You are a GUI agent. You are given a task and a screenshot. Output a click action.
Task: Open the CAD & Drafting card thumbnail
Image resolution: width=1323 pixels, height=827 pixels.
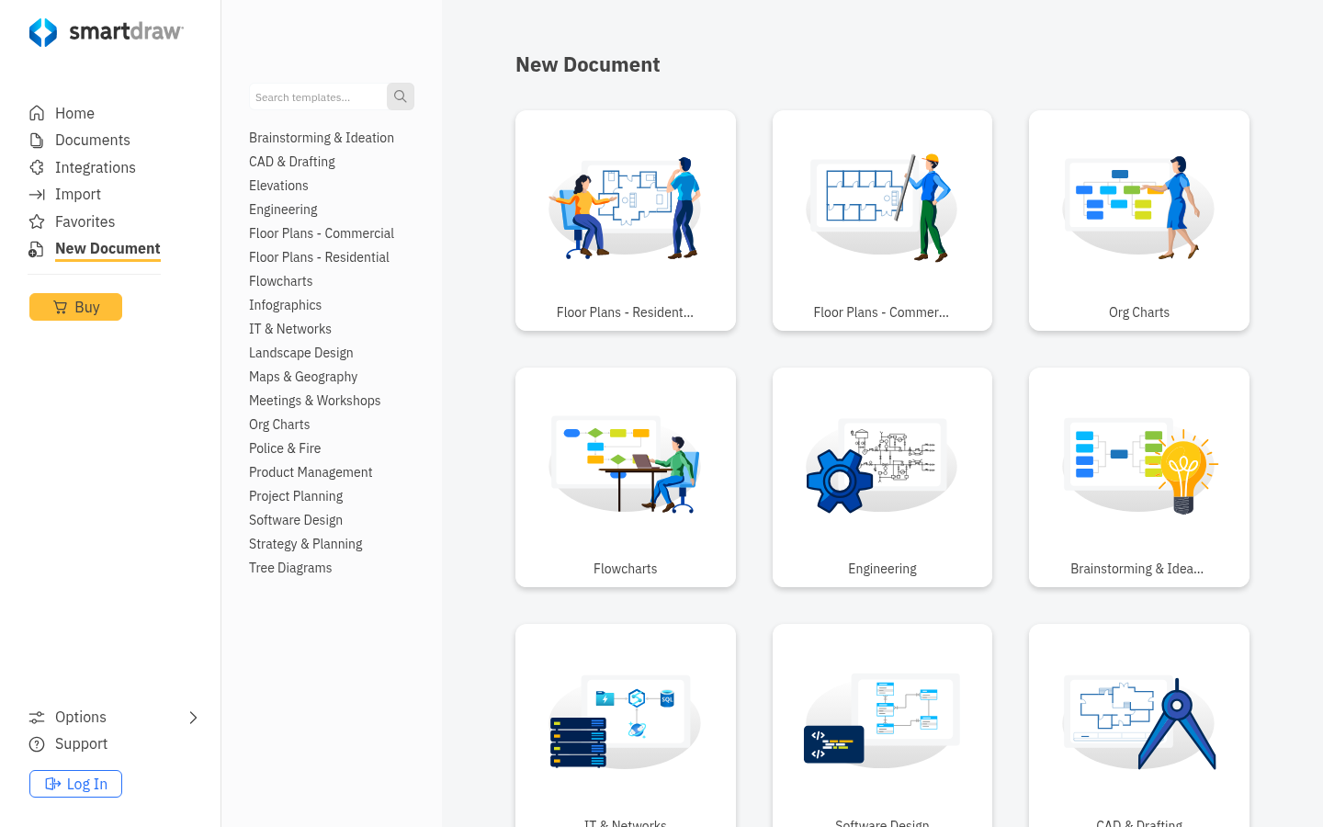coord(1139,724)
